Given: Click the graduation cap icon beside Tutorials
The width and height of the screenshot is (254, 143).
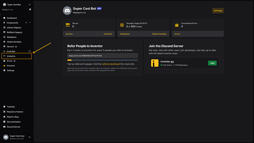Looking at the screenshot, I should tap(4, 107).
